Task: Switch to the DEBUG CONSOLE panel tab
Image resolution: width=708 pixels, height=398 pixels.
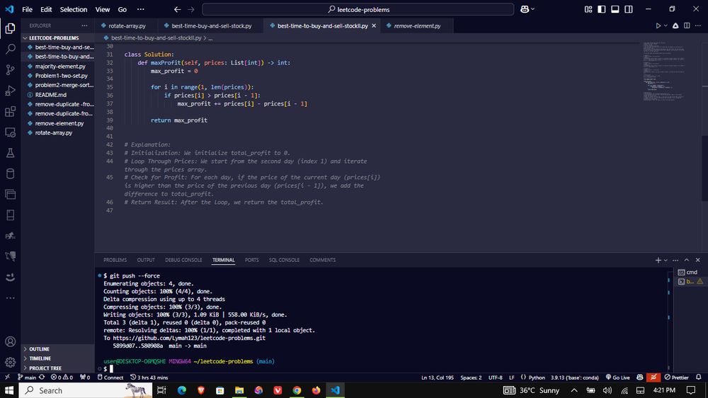Action: click(183, 260)
